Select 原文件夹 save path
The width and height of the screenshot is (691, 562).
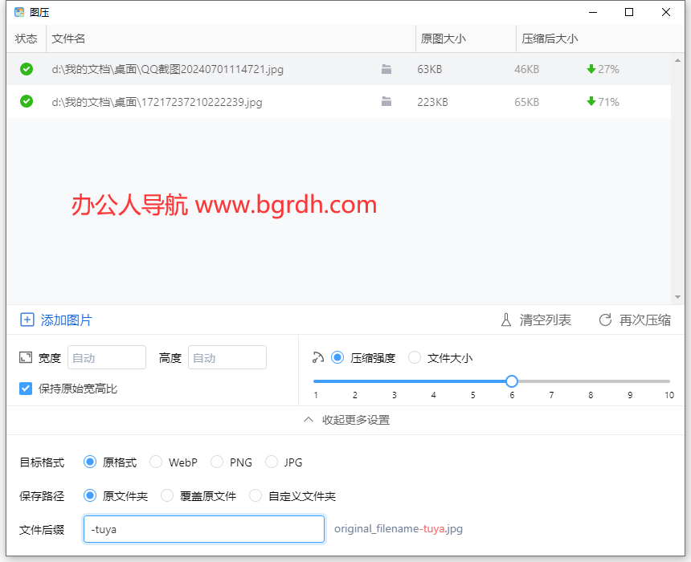[x=90, y=495]
